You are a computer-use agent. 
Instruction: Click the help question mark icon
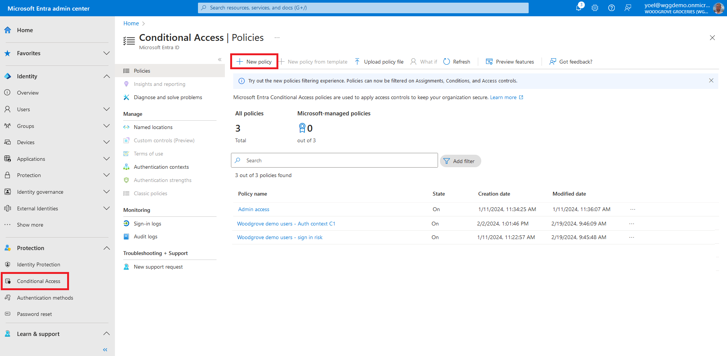pos(611,8)
